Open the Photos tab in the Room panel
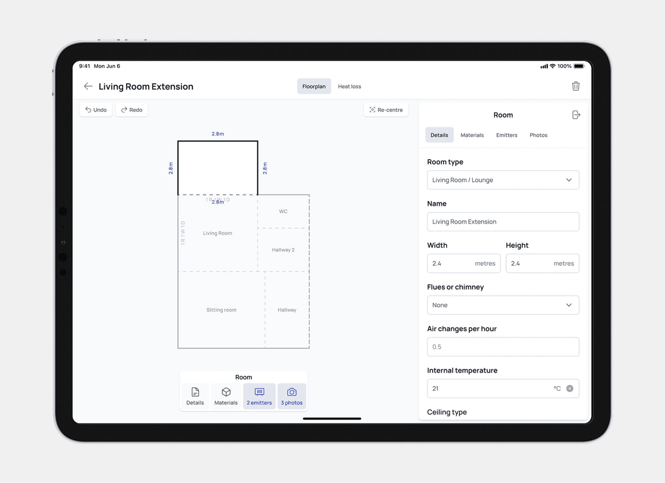This screenshot has width=665, height=483. tap(538, 135)
